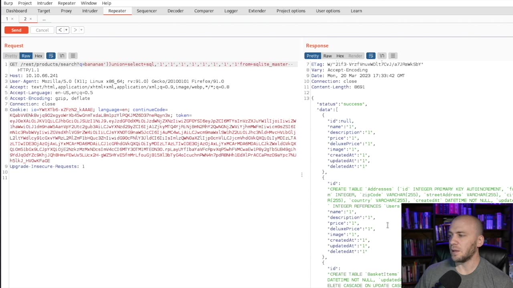Switch Response view to Pretty
Viewport: 513px width, 288px height.
pyautogui.click(x=313, y=56)
